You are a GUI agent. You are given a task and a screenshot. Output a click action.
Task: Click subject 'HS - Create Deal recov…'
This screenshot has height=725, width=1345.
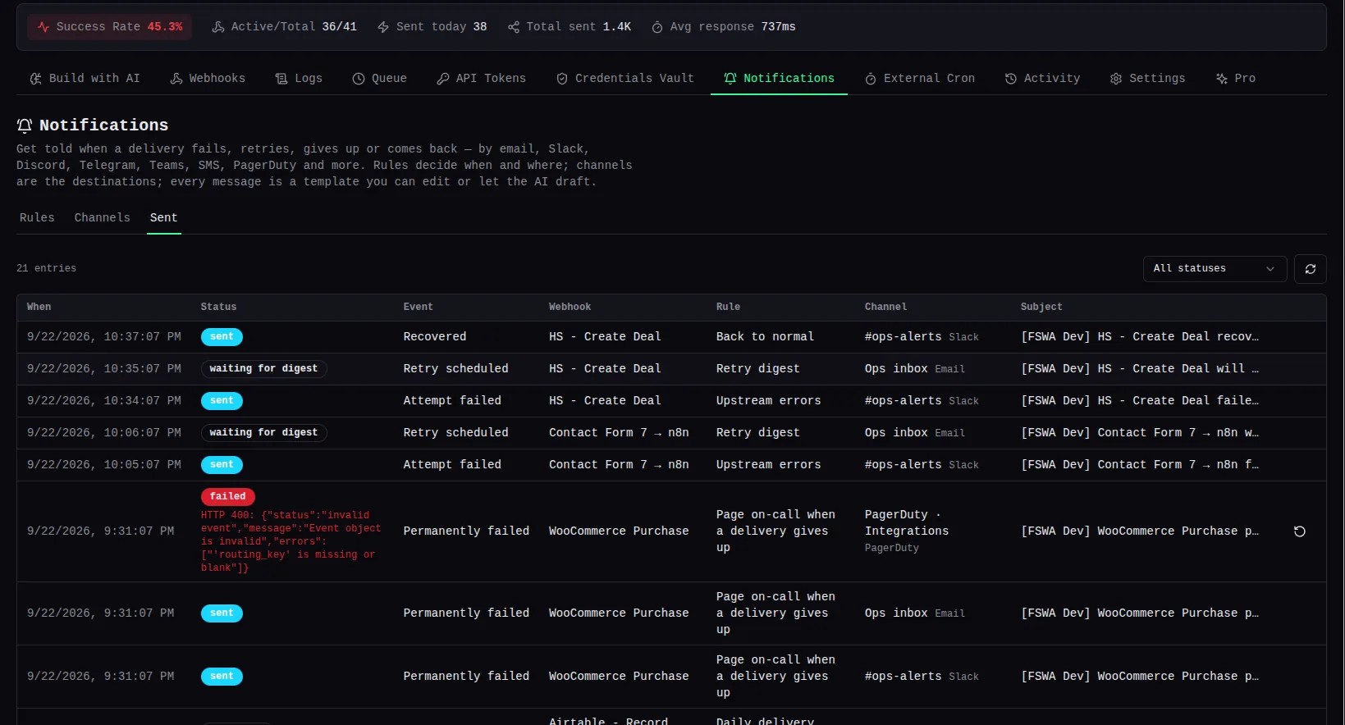pos(1140,337)
